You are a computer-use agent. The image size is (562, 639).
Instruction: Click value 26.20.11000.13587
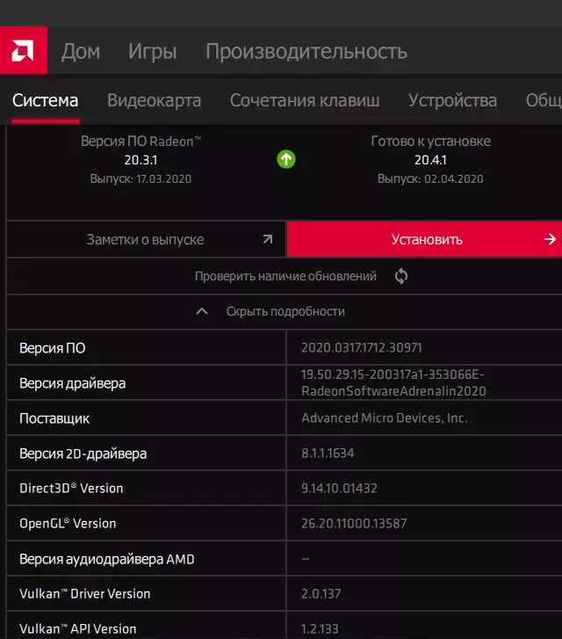pyautogui.click(x=354, y=523)
